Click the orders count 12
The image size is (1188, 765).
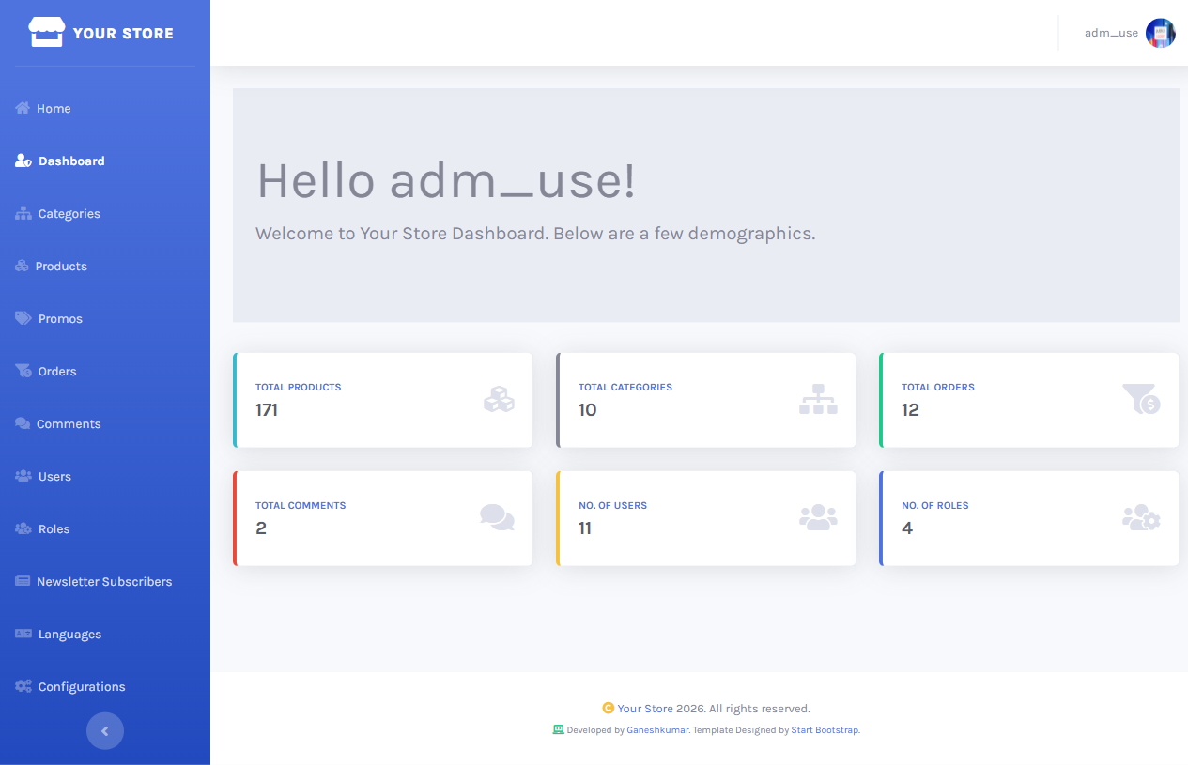coord(910,409)
